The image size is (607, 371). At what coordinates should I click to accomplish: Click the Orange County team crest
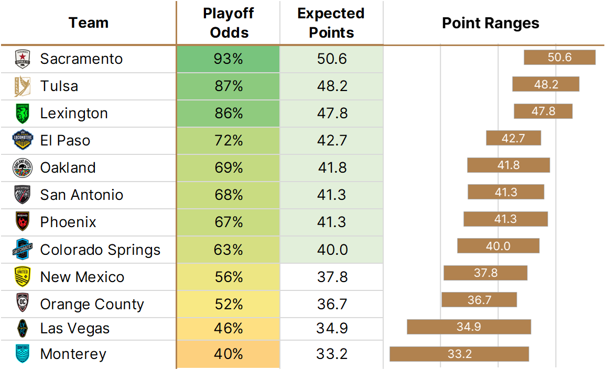pos(23,304)
